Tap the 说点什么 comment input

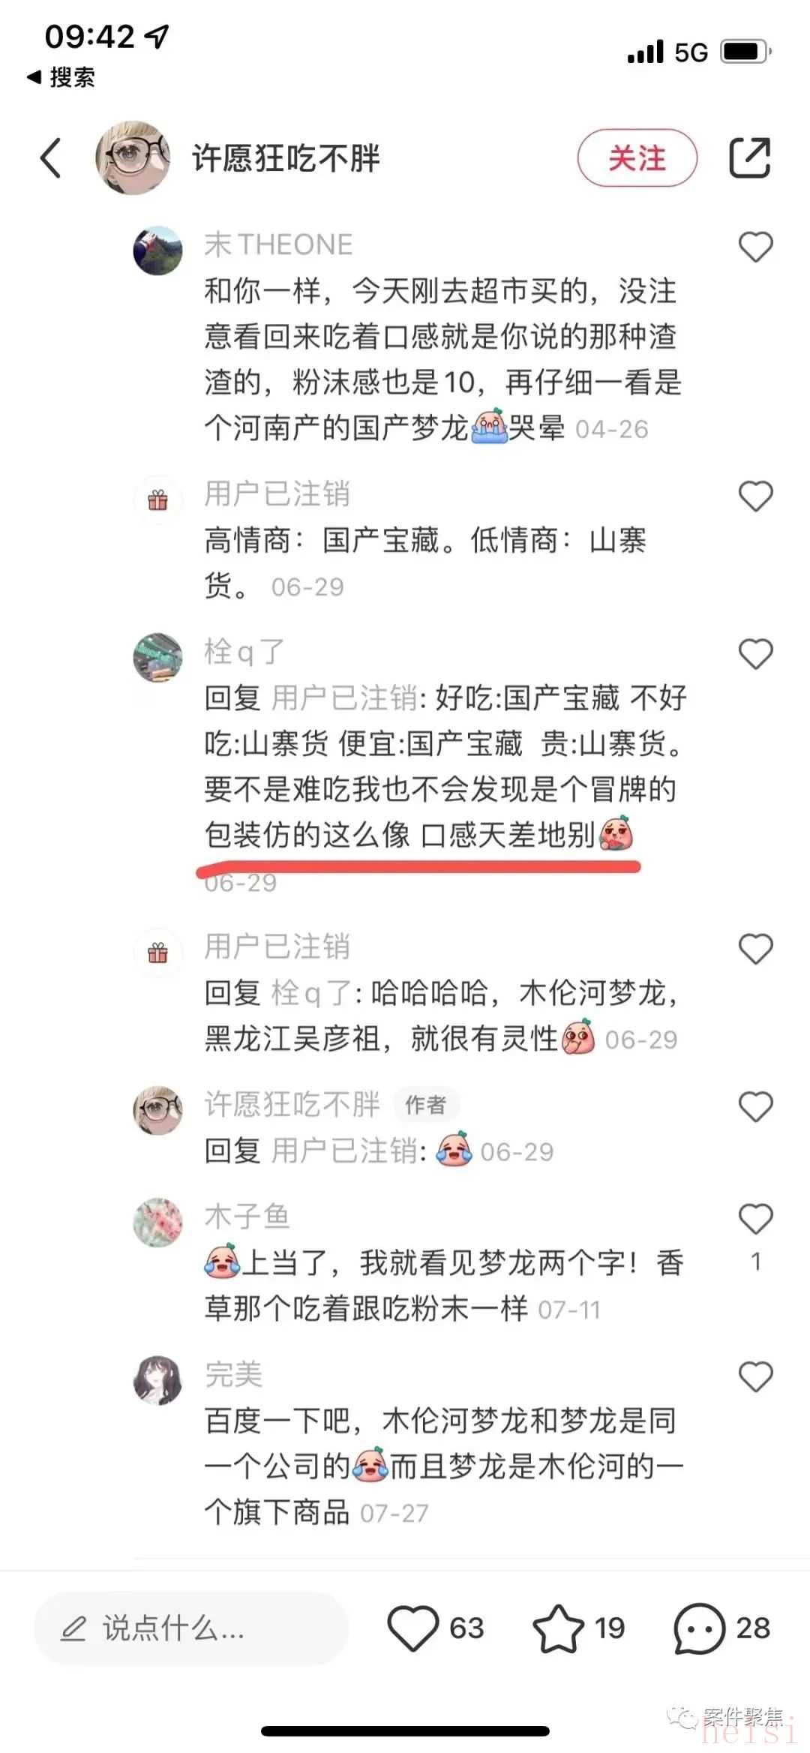click(191, 1628)
